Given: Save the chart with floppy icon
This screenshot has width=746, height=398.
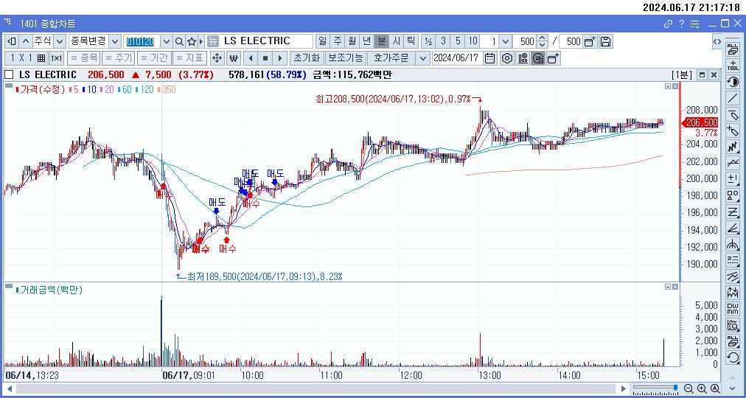Looking at the screenshot, I should pos(606,41).
